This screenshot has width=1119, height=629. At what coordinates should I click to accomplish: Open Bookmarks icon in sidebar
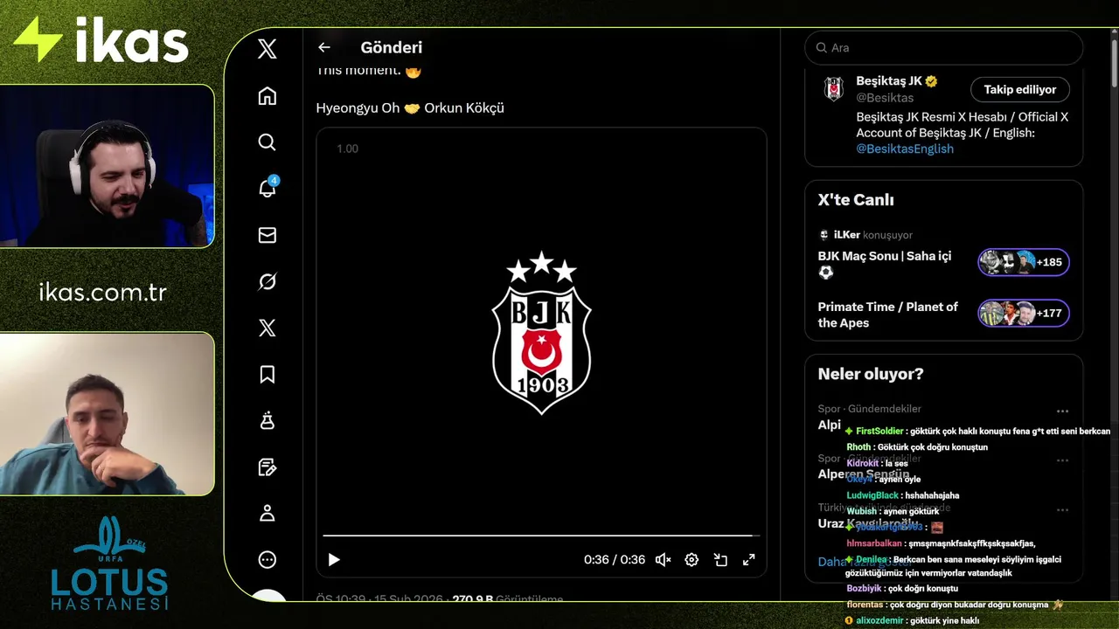pos(268,374)
